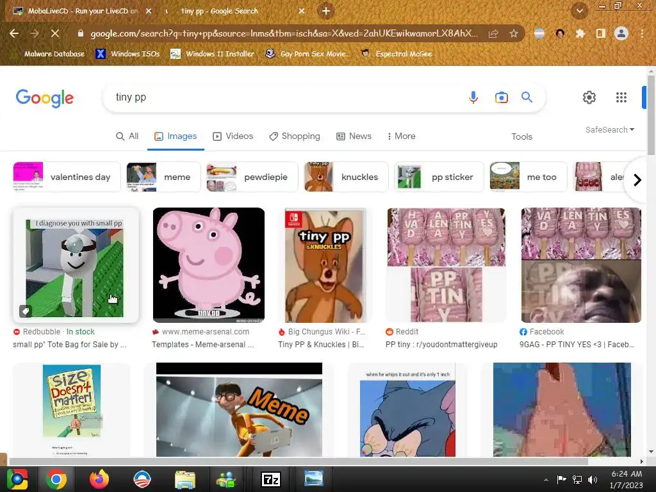Image resolution: width=656 pixels, height=492 pixels.
Task: Open the Size Doesn't Matter sign image
Action: pos(72,410)
